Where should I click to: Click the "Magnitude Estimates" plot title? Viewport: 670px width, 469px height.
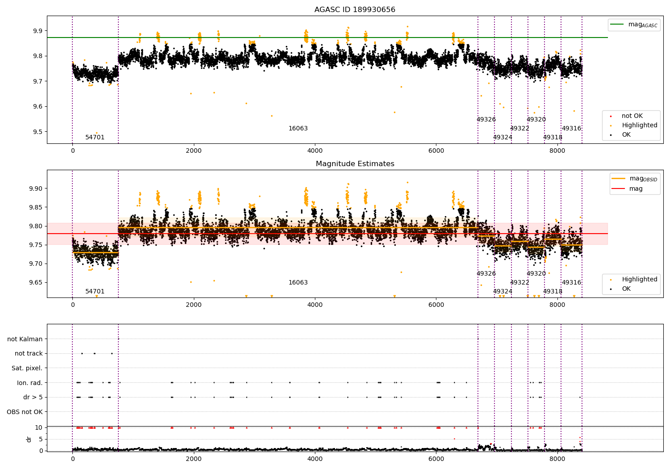point(355,163)
